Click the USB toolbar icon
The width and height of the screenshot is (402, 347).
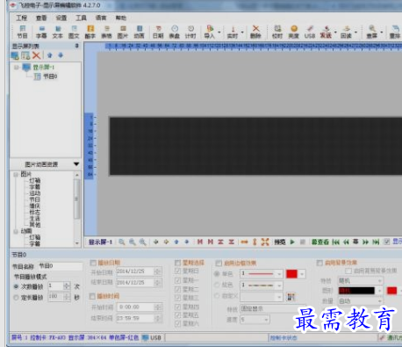pos(310,32)
